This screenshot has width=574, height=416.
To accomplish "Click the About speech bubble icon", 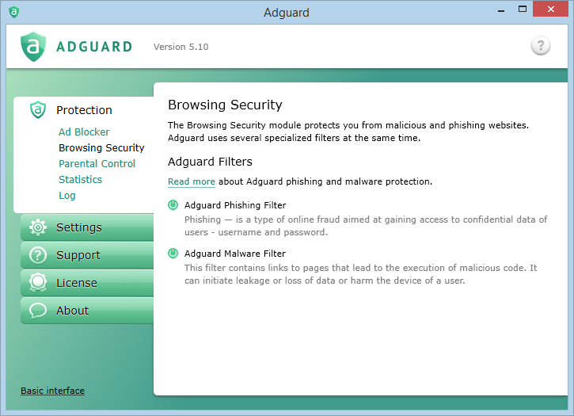I will pos(38,311).
